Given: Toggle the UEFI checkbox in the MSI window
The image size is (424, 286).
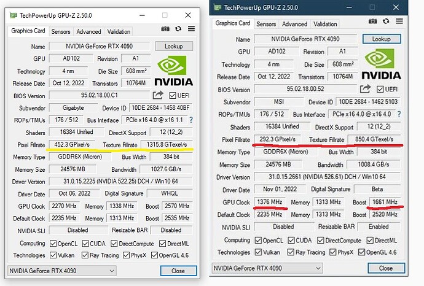Looking at the screenshot, I should tap(380, 89).
